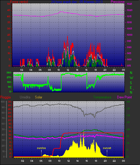Click the red '16' rain axis value

[x=10, y=127]
